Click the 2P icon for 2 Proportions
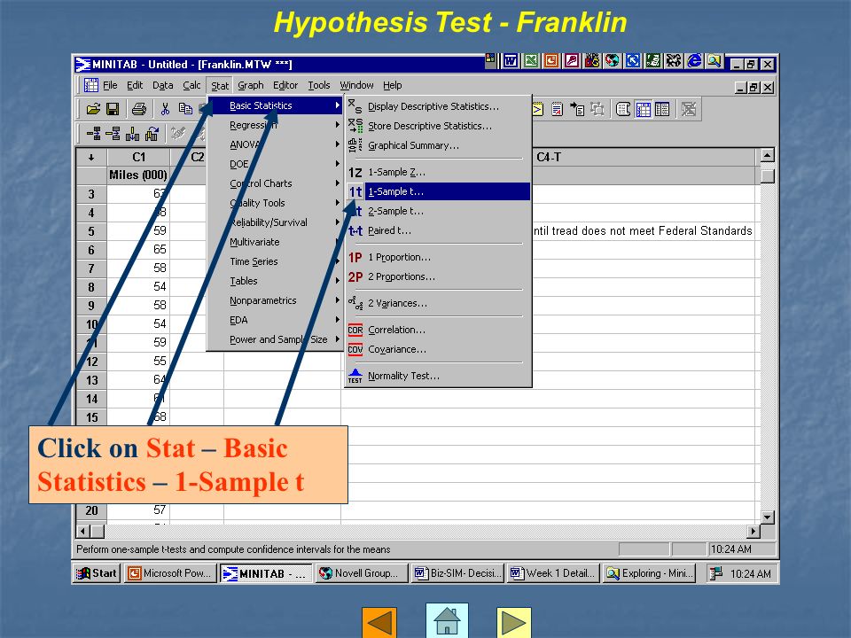Screen dimensions: 851x638 click(355, 277)
